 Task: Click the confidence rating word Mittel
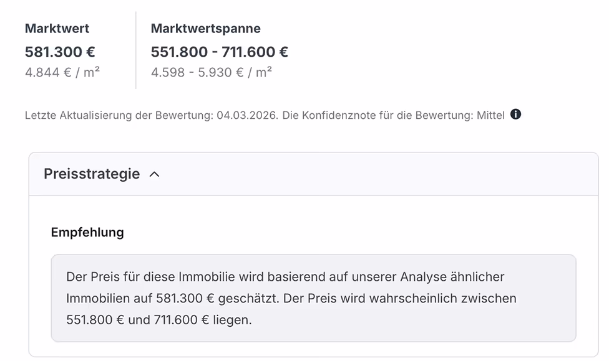pyautogui.click(x=492, y=115)
